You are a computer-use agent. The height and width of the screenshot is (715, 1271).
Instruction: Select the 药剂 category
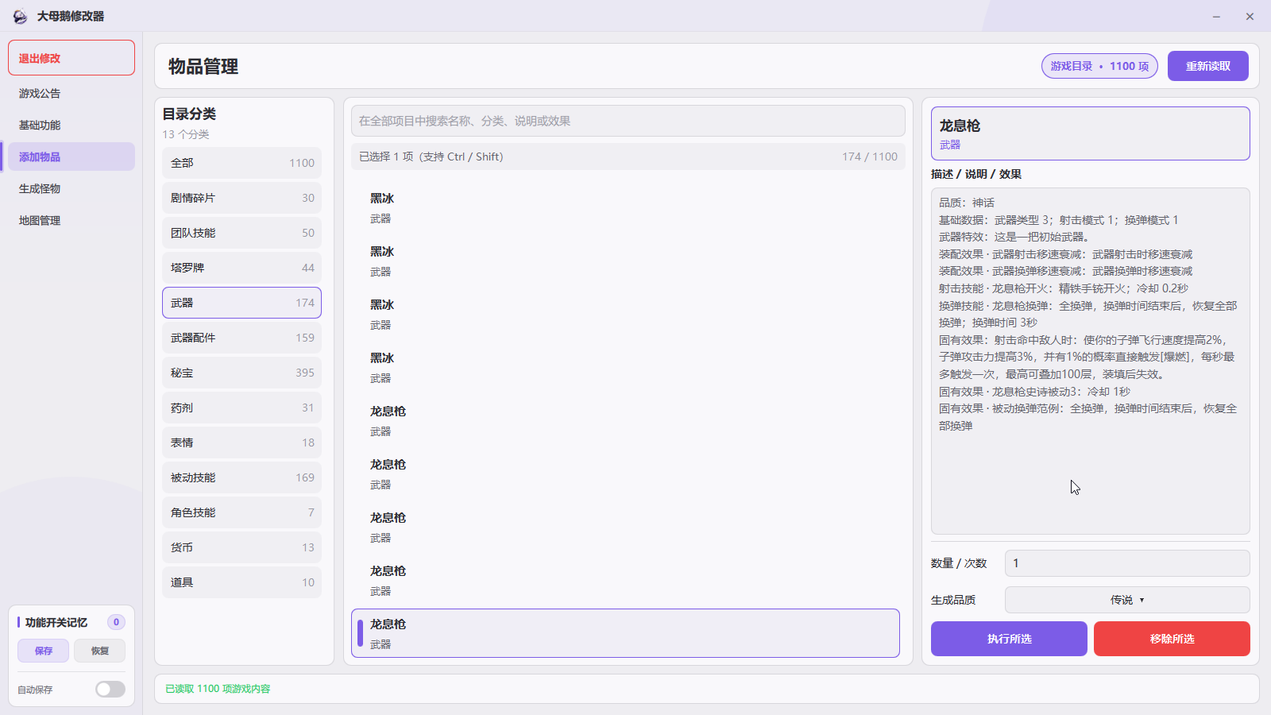(x=241, y=408)
